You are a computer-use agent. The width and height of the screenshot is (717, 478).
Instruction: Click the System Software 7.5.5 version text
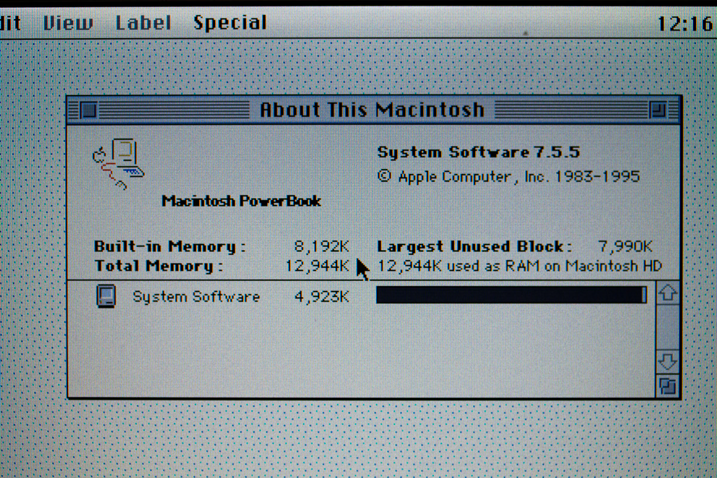coord(478,152)
